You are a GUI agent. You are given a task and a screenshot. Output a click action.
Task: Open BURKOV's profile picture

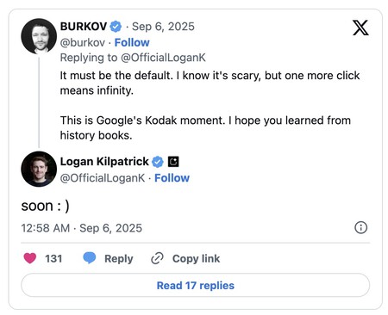tap(39, 36)
